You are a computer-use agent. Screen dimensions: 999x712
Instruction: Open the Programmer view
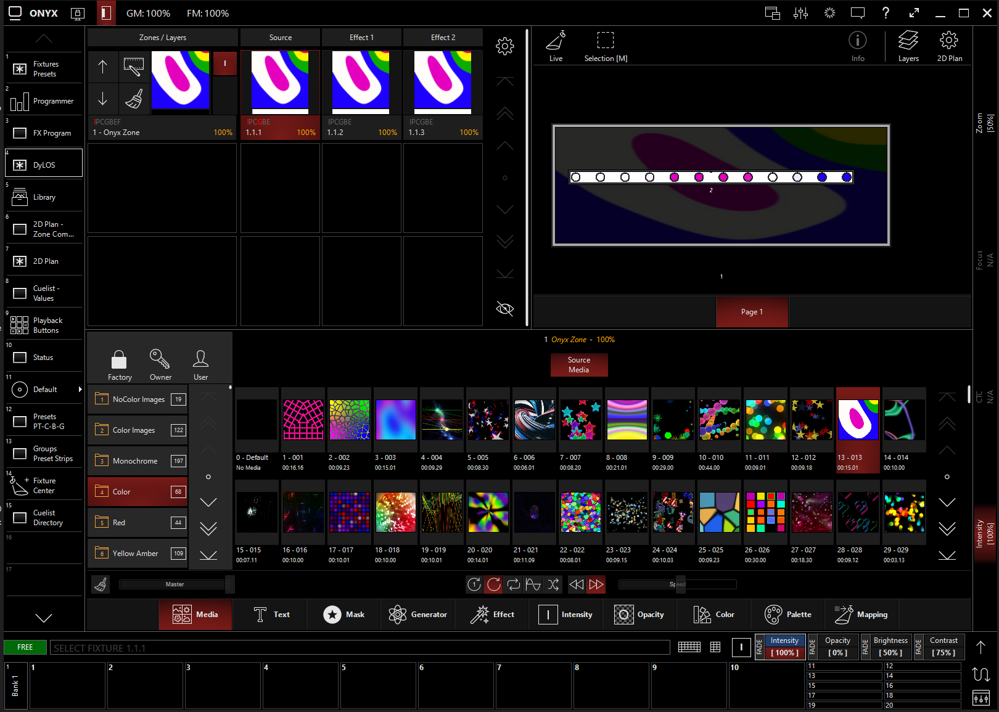44,101
